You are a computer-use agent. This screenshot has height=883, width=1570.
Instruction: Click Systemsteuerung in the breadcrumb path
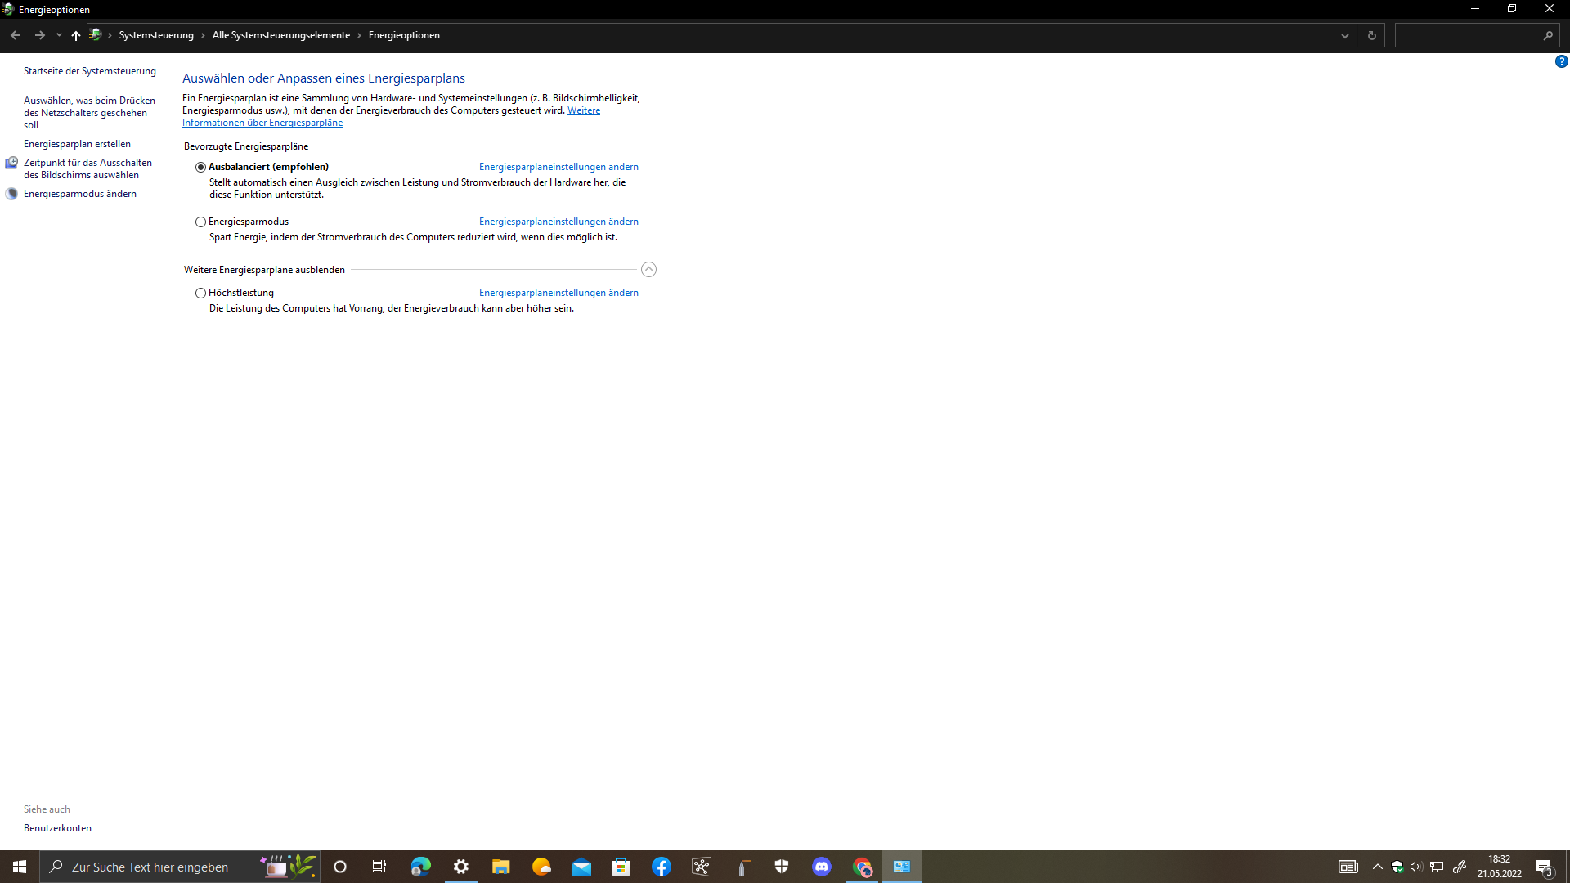pos(156,35)
